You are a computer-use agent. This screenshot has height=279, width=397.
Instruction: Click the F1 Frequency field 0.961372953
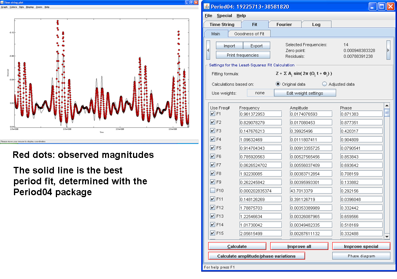point(261,114)
